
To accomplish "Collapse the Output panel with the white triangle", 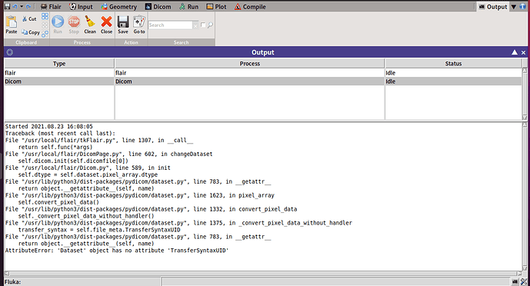I will (515, 52).
